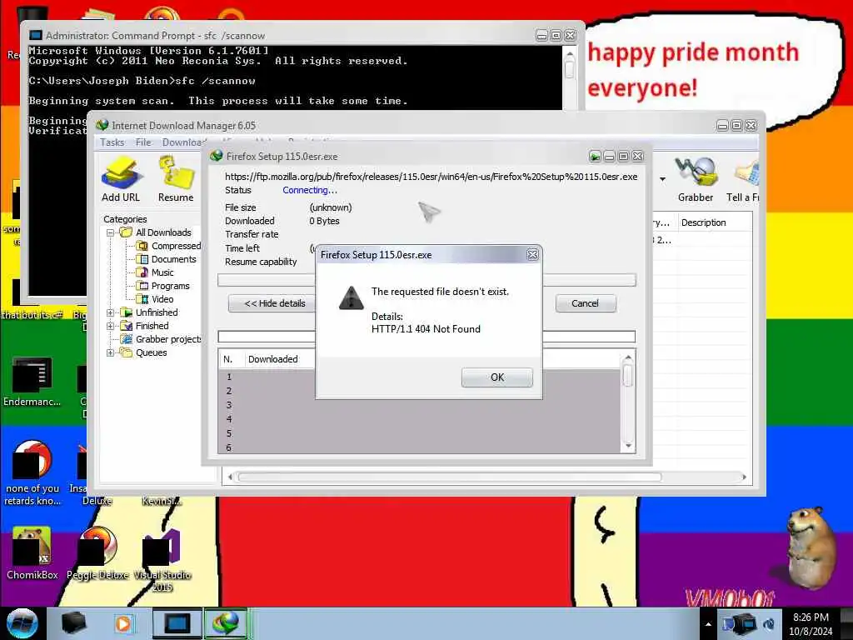The width and height of the screenshot is (853, 640).
Task: Click the Cancel button in download window
Action: click(x=586, y=303)
